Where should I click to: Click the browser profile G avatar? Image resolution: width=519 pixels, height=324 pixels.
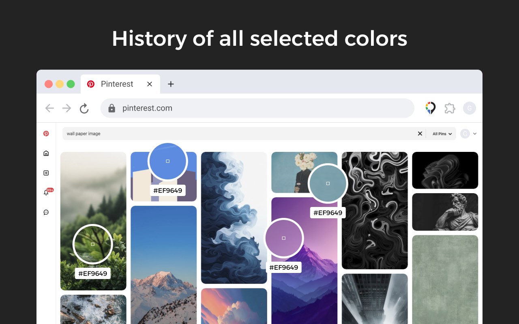click(x=470, y=108)
